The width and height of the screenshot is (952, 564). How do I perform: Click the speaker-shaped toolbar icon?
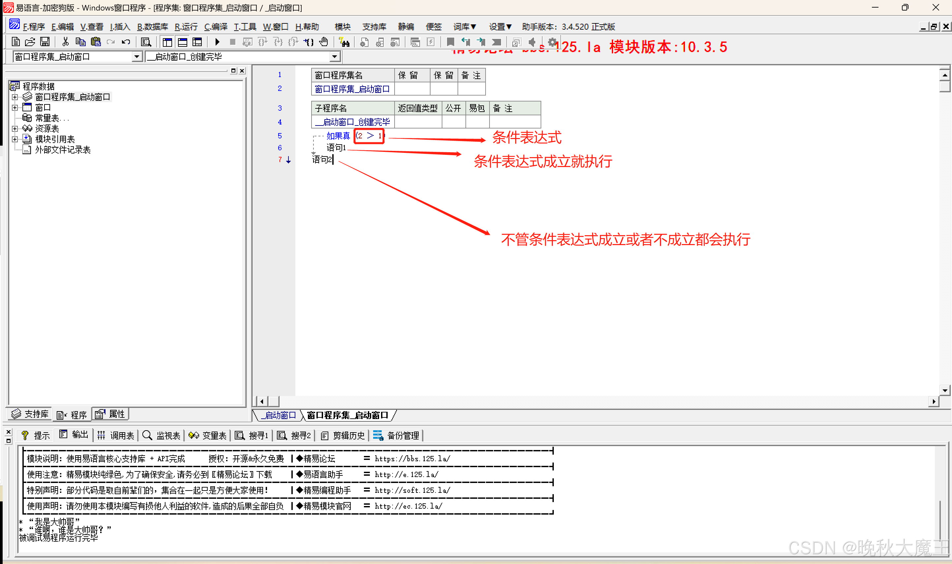pyautogui.click(x=532, y=42)
